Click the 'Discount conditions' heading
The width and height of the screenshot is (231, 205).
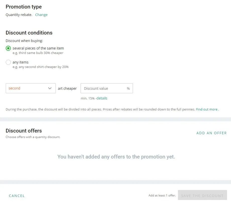[29, 33]
